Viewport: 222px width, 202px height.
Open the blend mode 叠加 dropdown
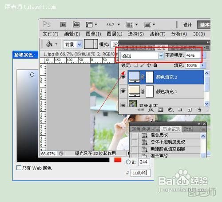click(161, 56)
